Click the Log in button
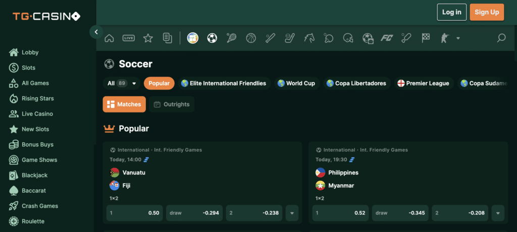The image size is (517, 232). tap(452, 12)
